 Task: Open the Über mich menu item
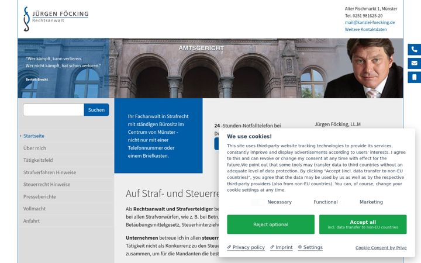(x=34, y=148)
